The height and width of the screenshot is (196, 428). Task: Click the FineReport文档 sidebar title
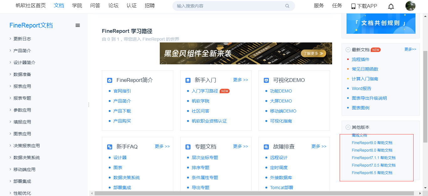click(x=31, y=25)
